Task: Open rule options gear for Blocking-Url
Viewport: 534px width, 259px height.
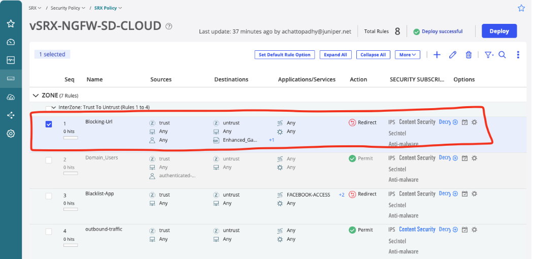Action: 474,122
